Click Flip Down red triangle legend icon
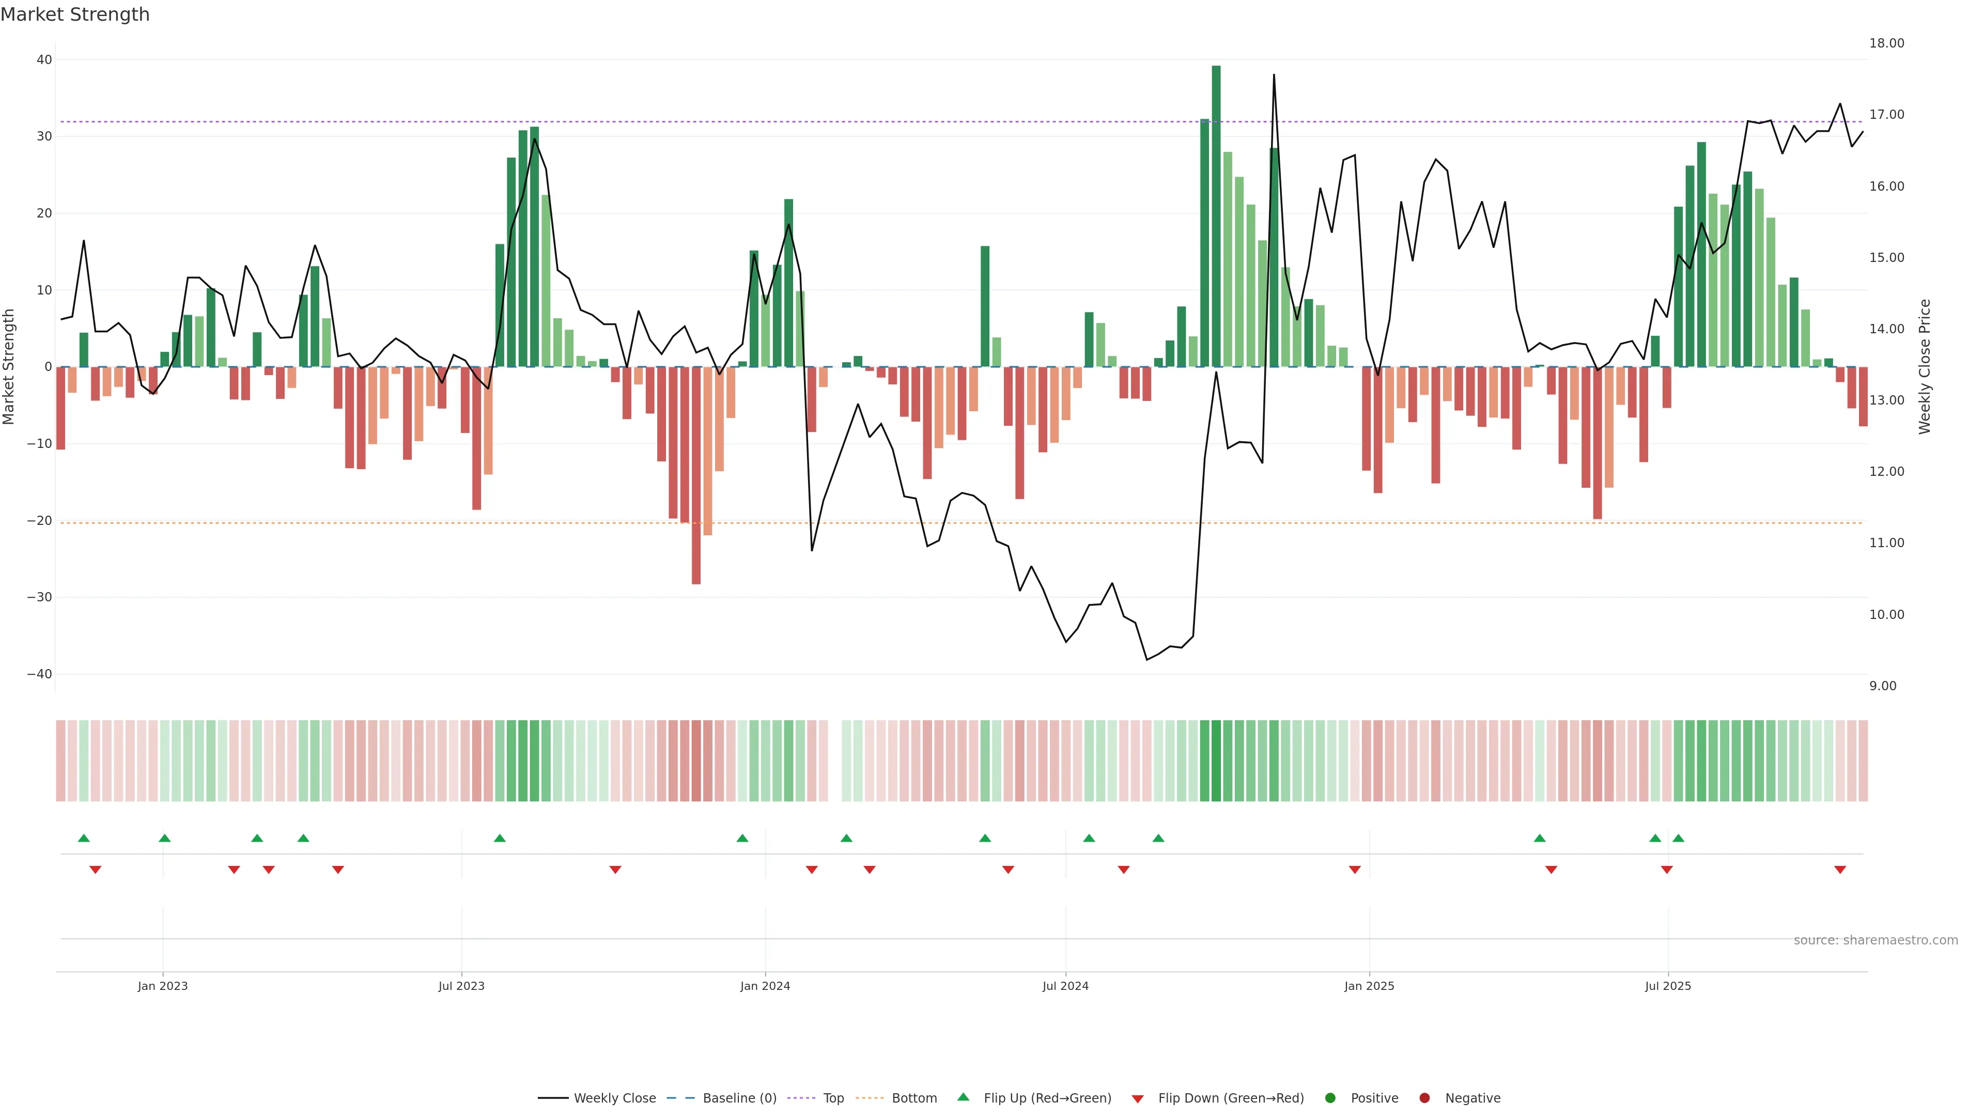 tap(1138, 1099)
